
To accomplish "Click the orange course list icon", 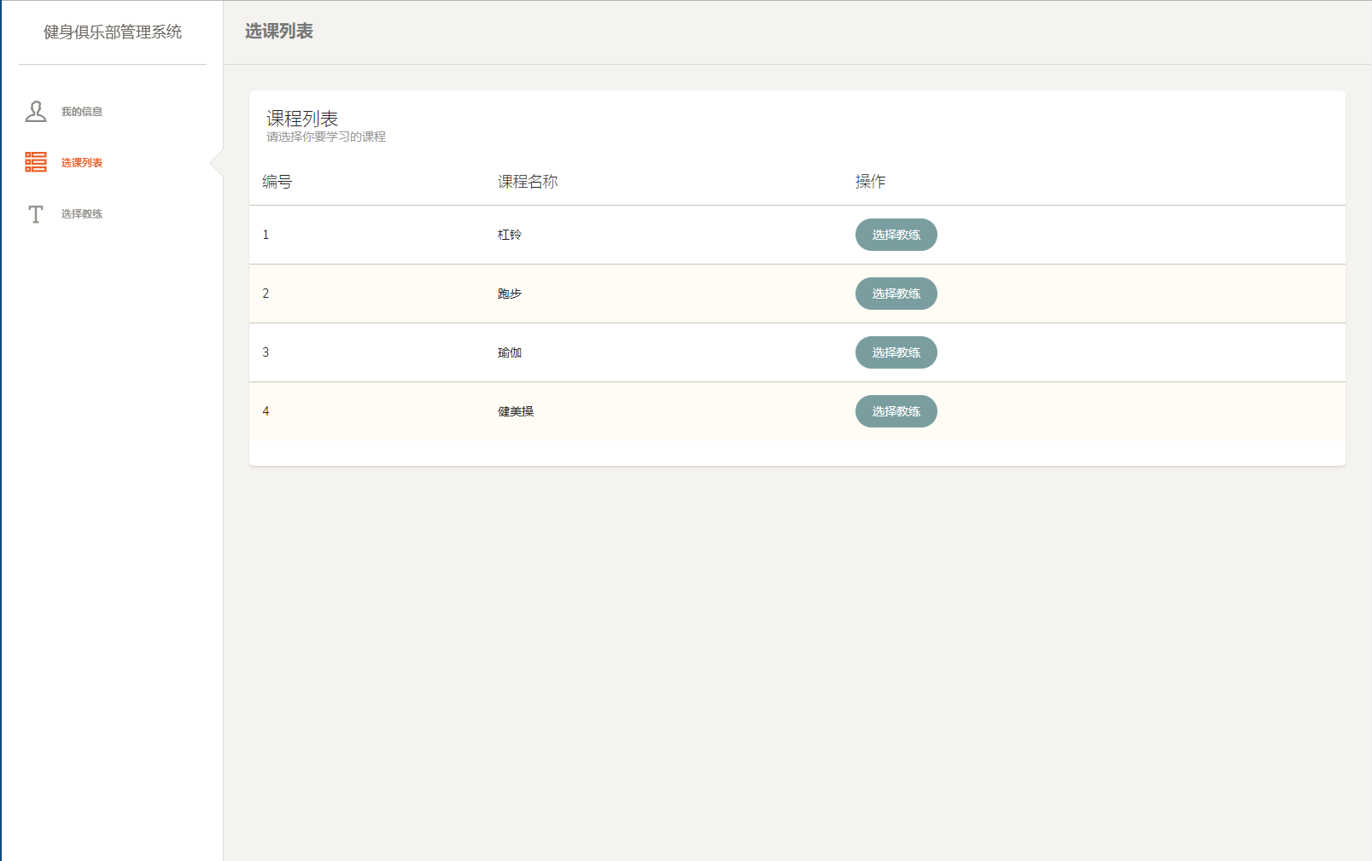I will click(36, 162).
